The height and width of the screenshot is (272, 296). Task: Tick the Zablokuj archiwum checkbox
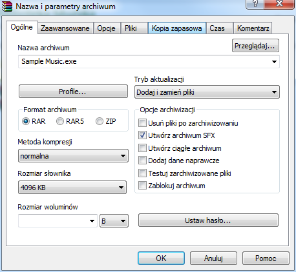(142, 186)
